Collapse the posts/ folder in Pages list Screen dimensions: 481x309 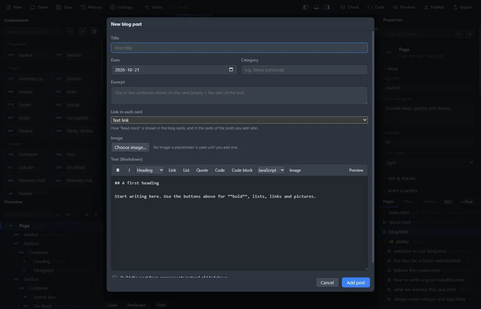pyautogui.click(x=384, y=241)
